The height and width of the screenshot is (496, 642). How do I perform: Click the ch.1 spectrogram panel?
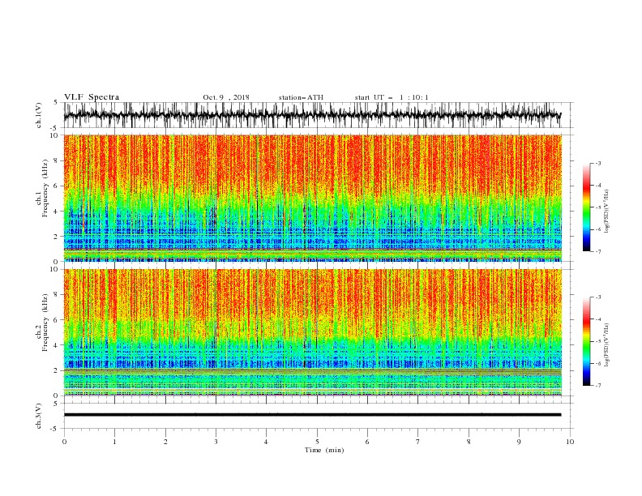coord(312,198)
